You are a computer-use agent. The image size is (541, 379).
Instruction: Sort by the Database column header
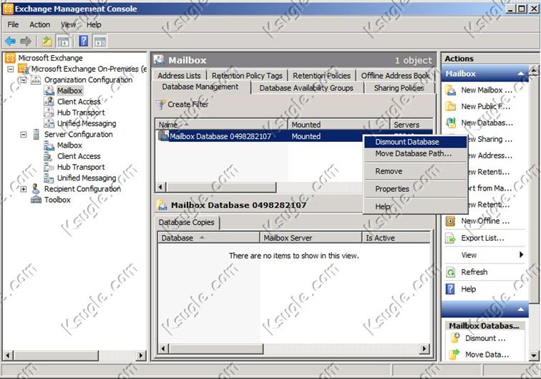(x=209, y=238)
